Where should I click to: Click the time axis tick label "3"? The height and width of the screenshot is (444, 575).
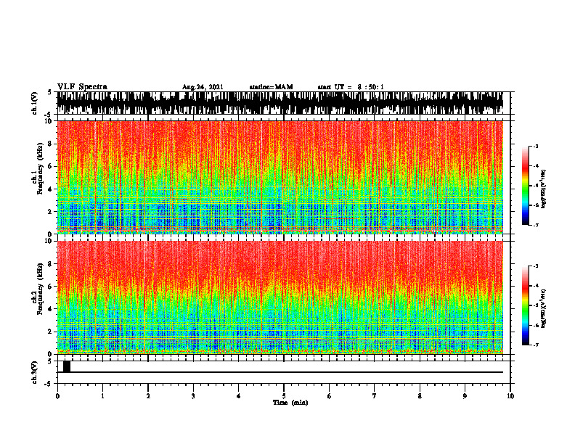pyautogui.click(x=193, y=396)
